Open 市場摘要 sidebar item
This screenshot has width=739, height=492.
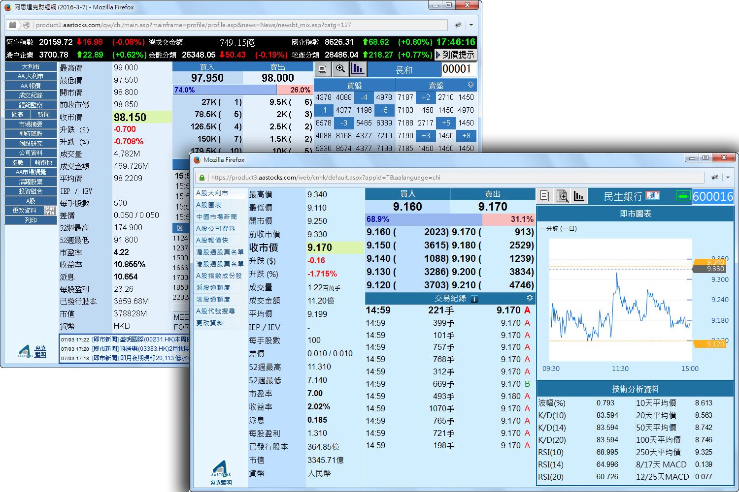(x=31, y=124)
